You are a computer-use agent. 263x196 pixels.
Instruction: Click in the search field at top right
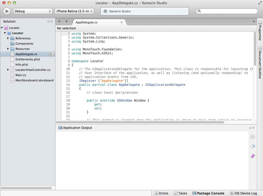226,11
